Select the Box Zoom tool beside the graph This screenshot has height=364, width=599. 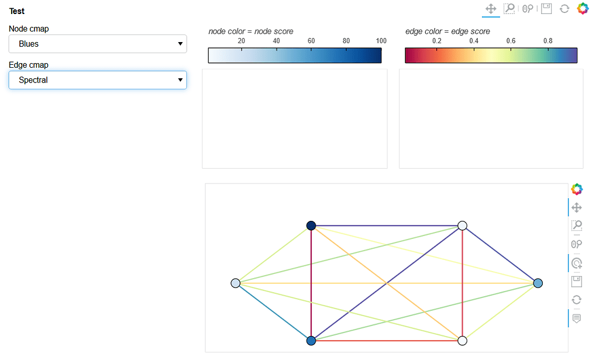tap(576, 226)
